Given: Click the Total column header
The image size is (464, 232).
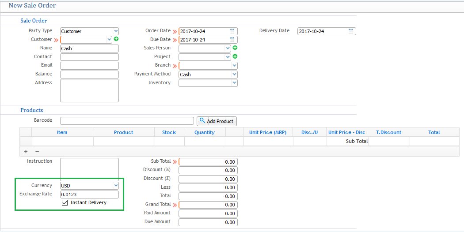Looking at the screenshot, I should click(x=434, y=132).
